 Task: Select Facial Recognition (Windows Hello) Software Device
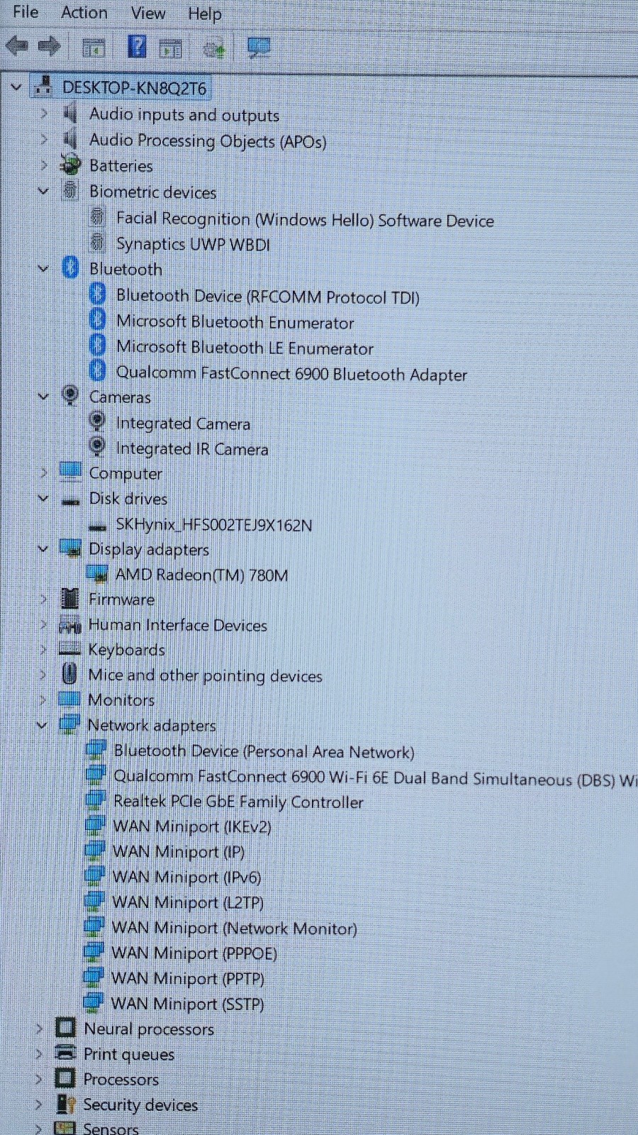[x=305, y=220]
